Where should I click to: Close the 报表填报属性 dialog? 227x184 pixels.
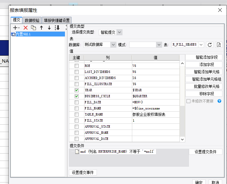220,10
